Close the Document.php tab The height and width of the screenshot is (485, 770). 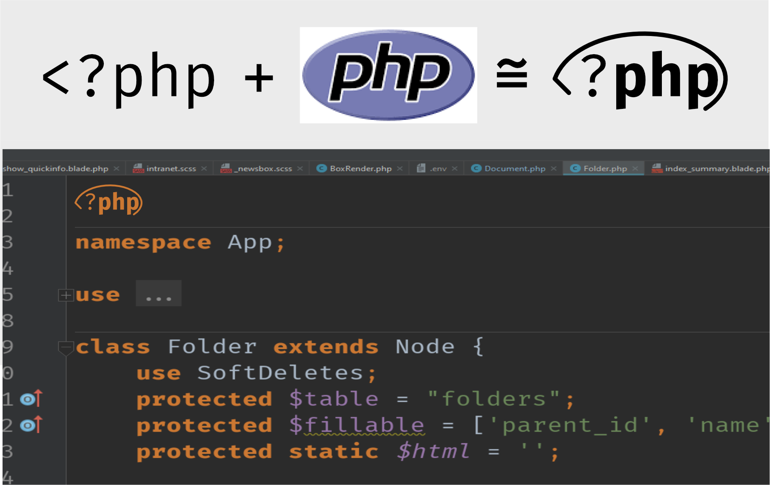tap(554, 168)
